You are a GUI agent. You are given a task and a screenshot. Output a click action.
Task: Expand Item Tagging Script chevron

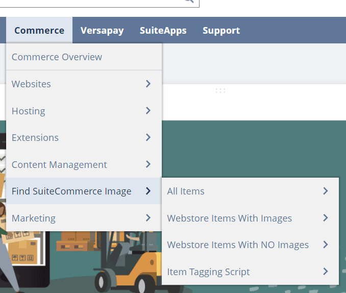(x=326, y=272)
